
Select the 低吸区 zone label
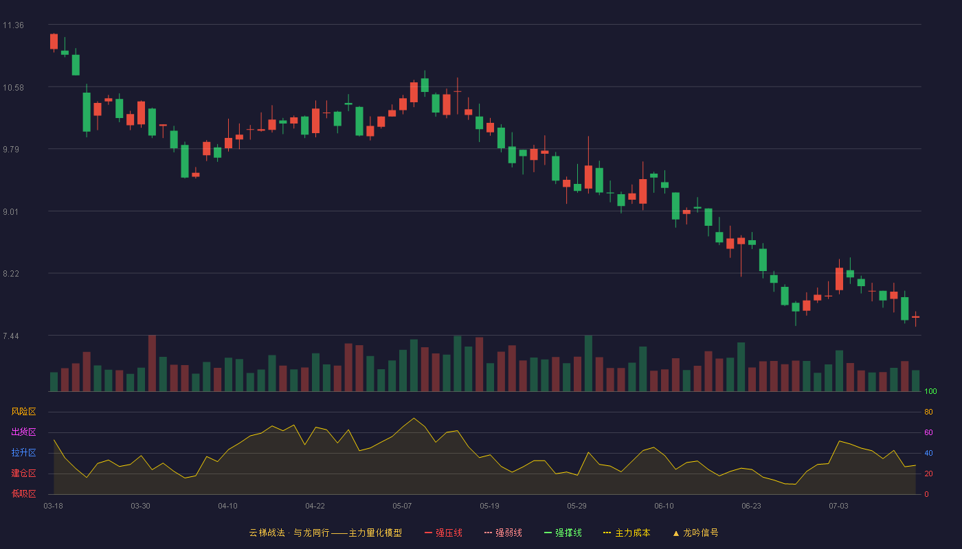[23, 493]
